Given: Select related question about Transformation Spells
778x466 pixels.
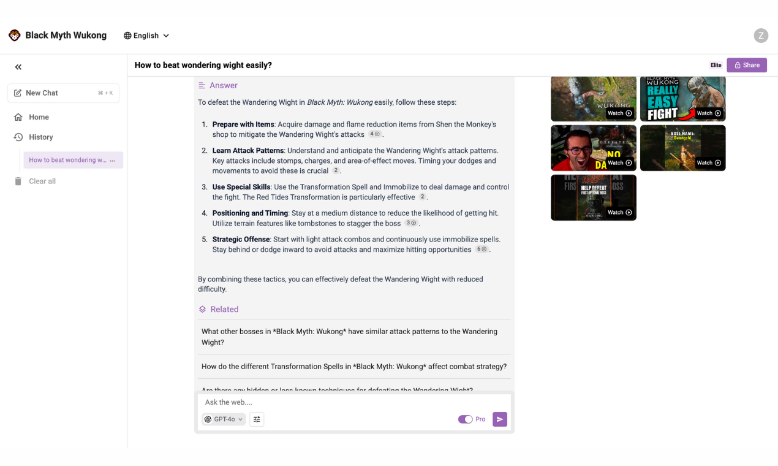Looking at the screenshot, I should coord(354,367).
